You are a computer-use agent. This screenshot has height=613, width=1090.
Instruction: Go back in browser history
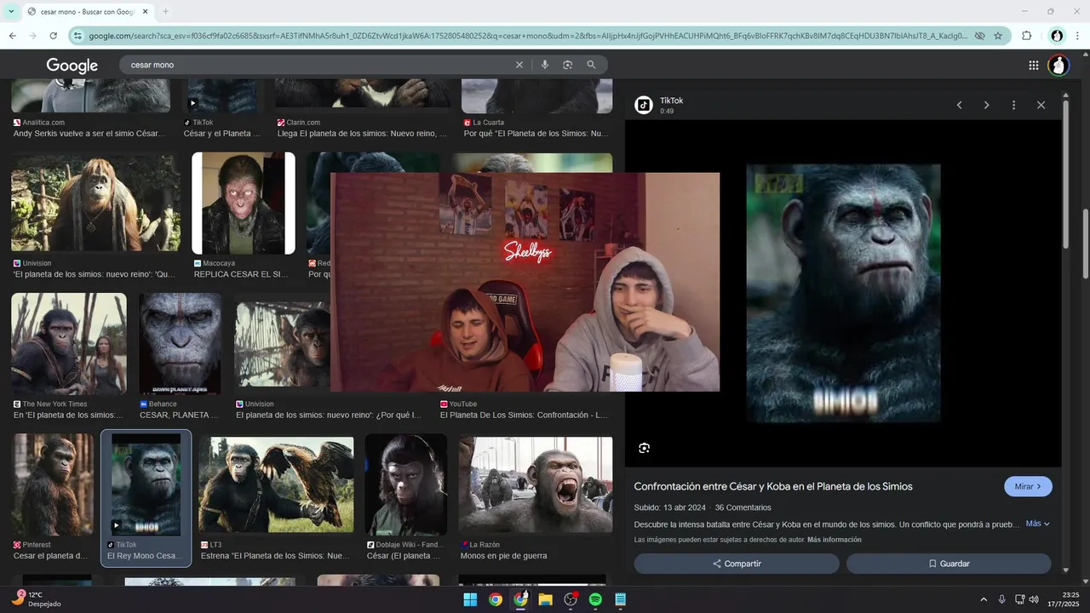pos(12,36)
